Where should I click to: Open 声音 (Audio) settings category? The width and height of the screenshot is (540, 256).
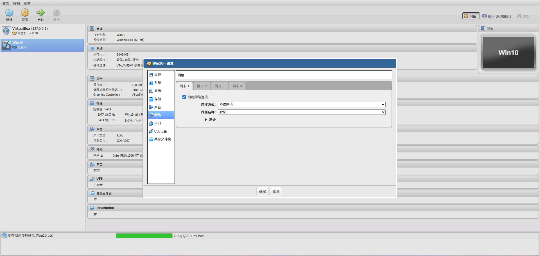click(157, 107)
